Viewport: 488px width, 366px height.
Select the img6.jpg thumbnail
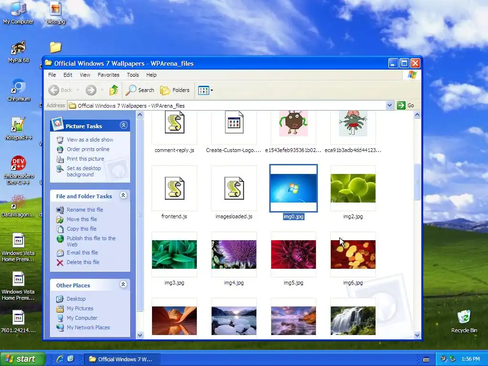click(x=353, y=254)
